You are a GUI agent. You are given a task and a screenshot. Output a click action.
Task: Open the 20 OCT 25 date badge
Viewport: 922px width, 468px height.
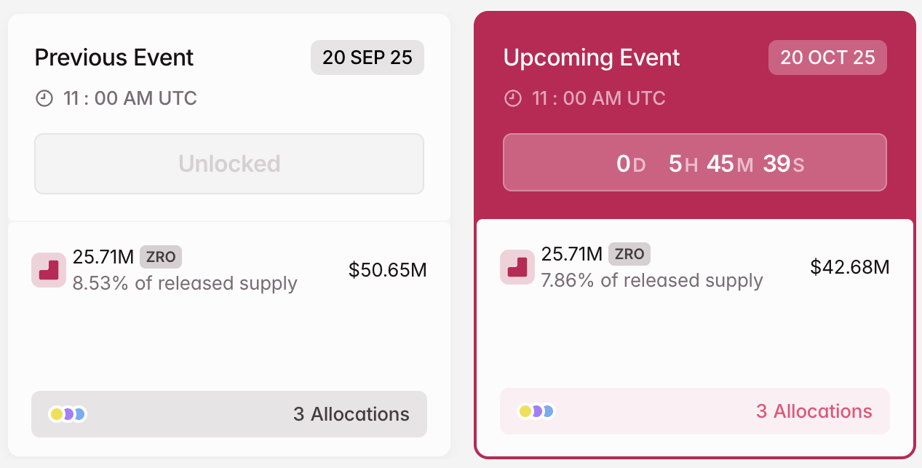click(827, 57)
